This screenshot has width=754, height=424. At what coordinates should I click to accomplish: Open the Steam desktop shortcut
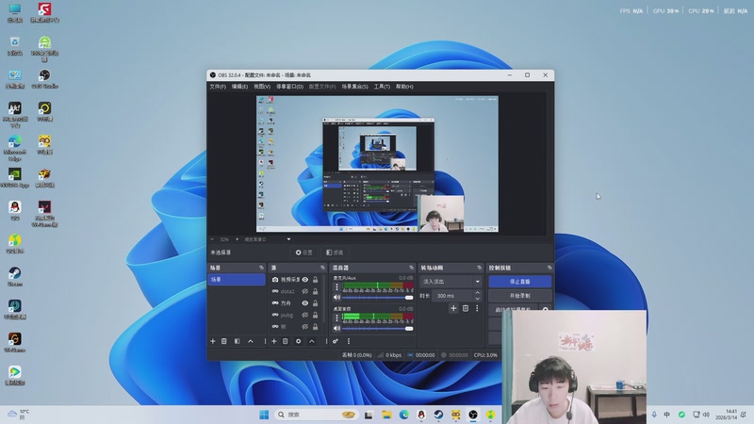(14, 276)
